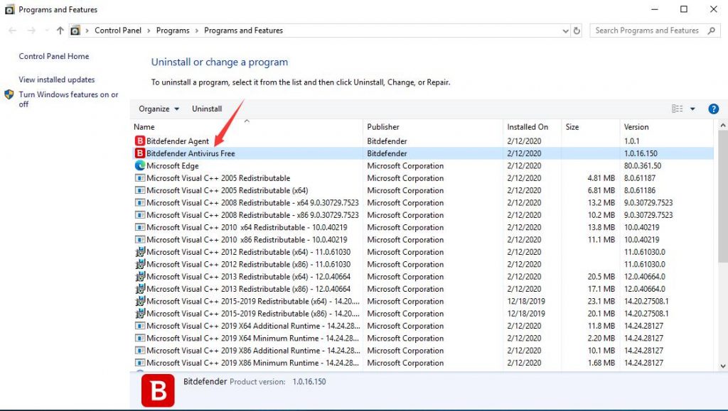
Task: Click the refresh button in address bar
Action: tap(577, 31)
